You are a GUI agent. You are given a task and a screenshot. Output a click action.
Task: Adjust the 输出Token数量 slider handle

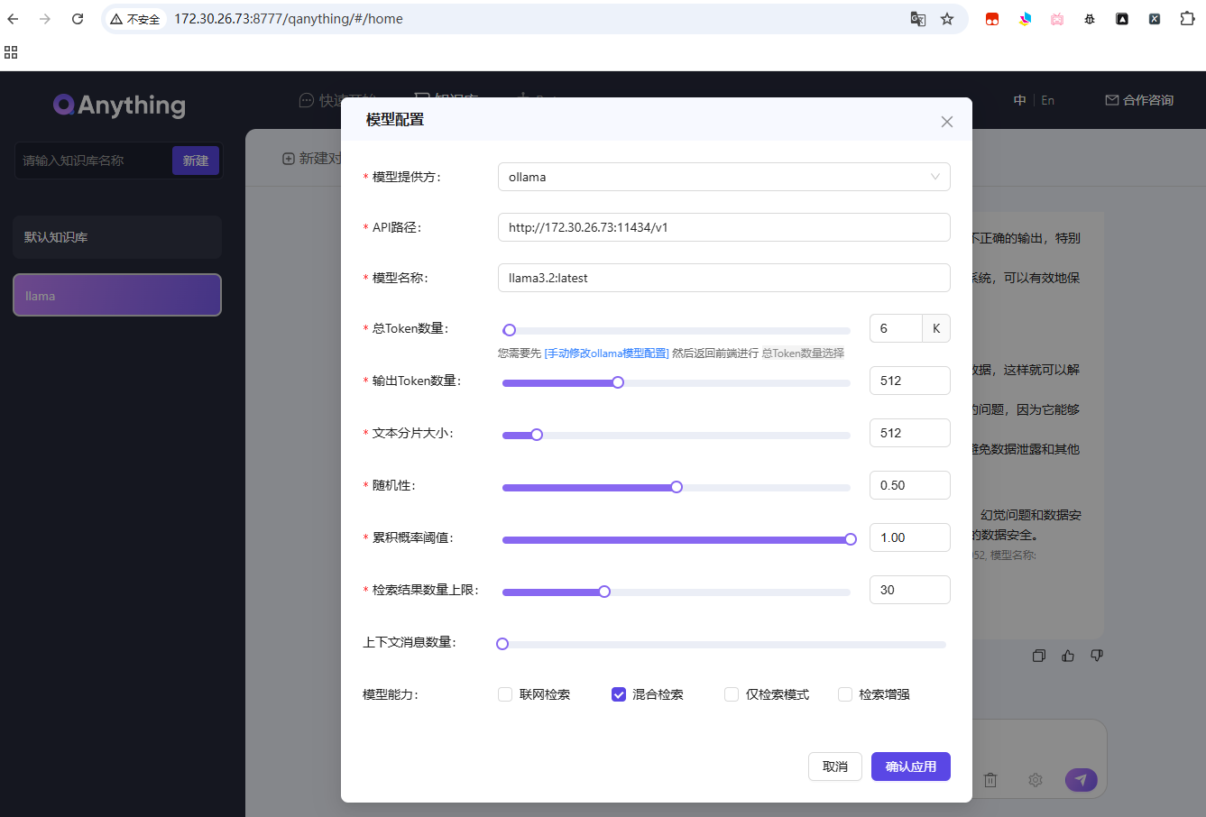(x=618, y=382)
